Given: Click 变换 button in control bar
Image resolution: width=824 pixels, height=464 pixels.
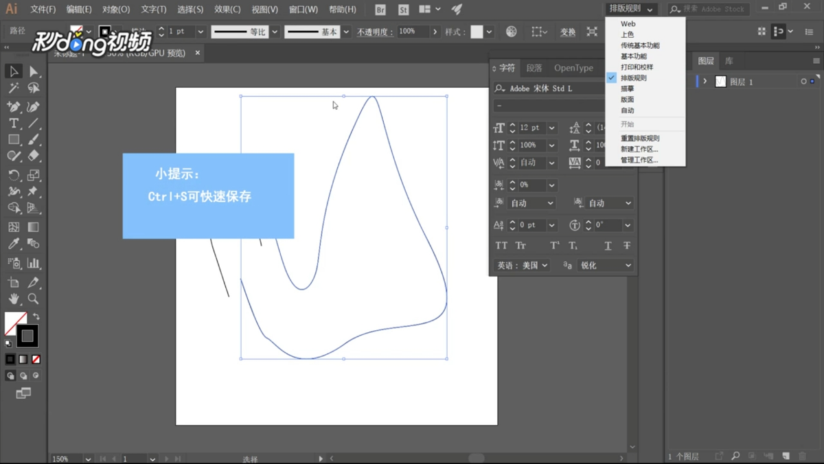Looking at the screenshot, I should [568, 32].
